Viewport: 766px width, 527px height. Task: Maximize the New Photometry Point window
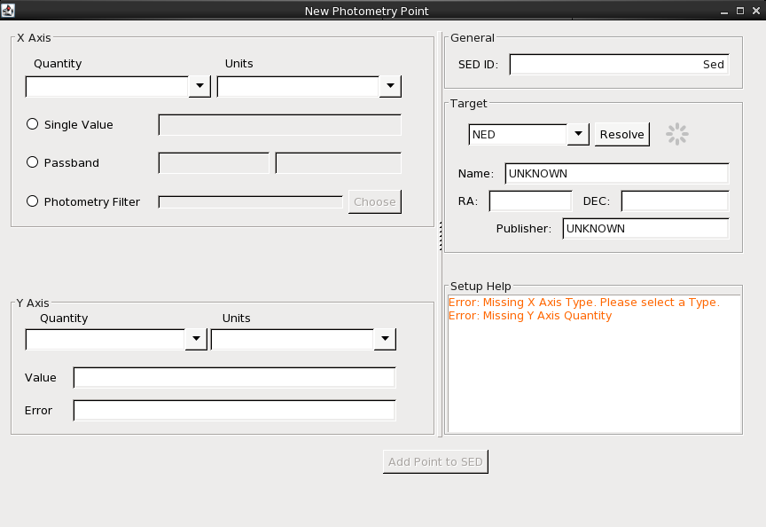[740, 11]
